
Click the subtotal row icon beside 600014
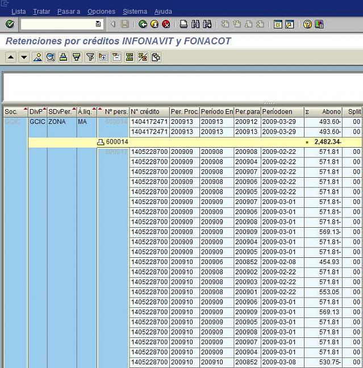coord(101,142)
